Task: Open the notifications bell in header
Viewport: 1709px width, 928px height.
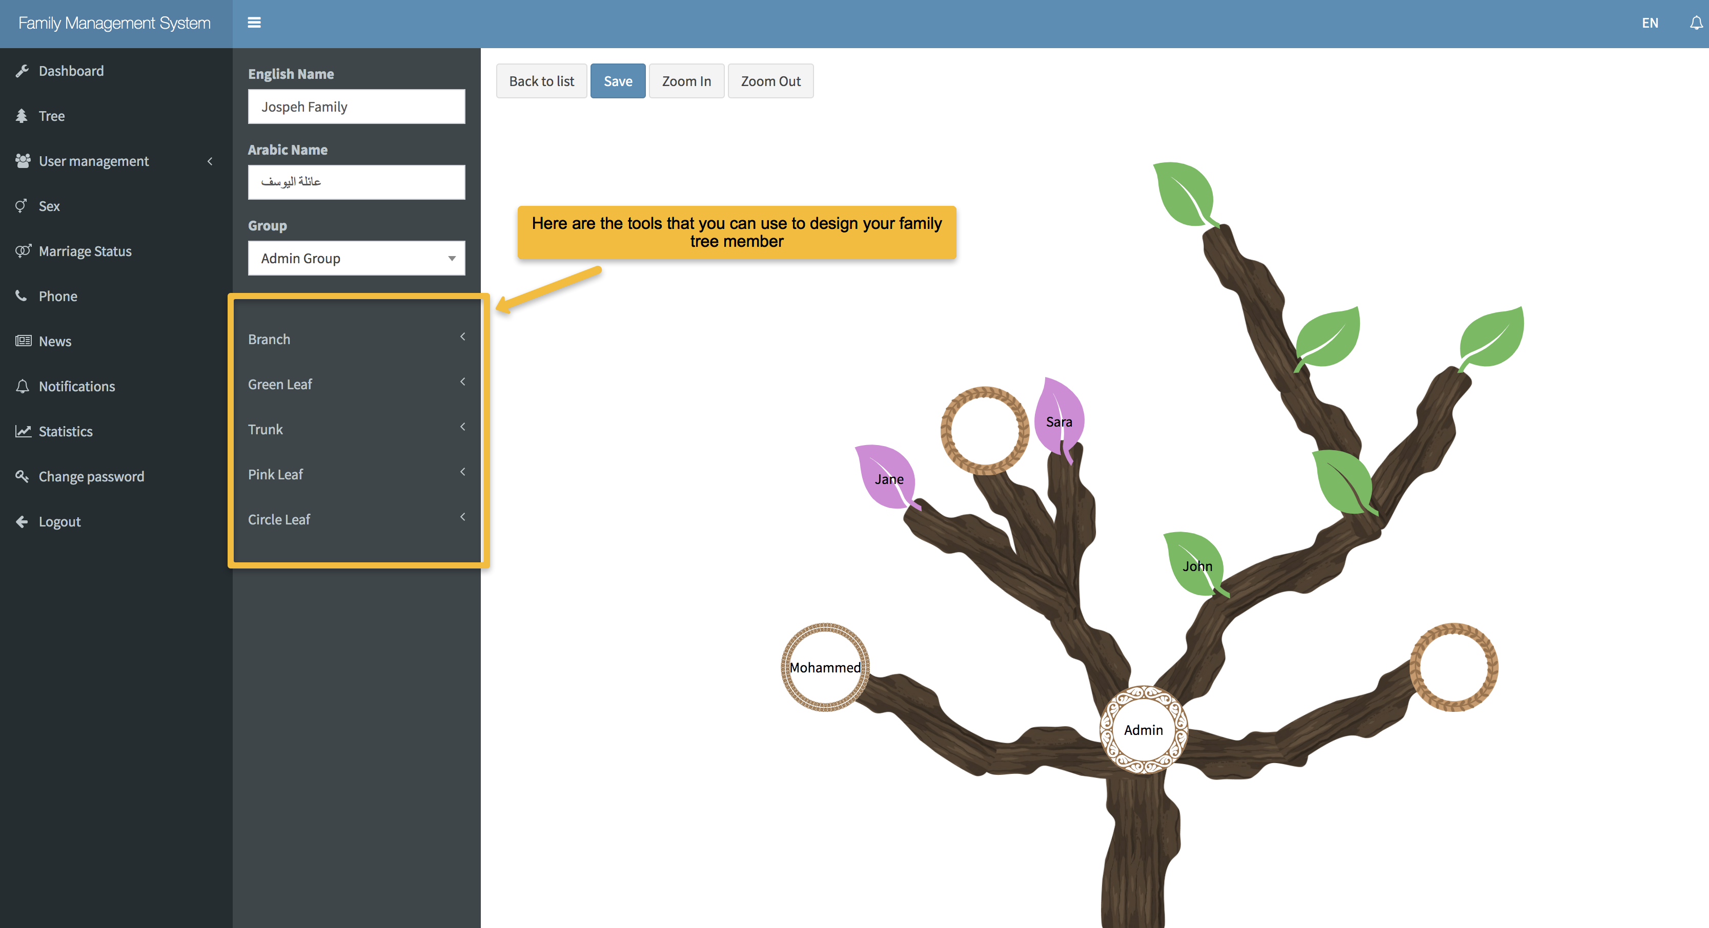Action: coord(1696,23)
